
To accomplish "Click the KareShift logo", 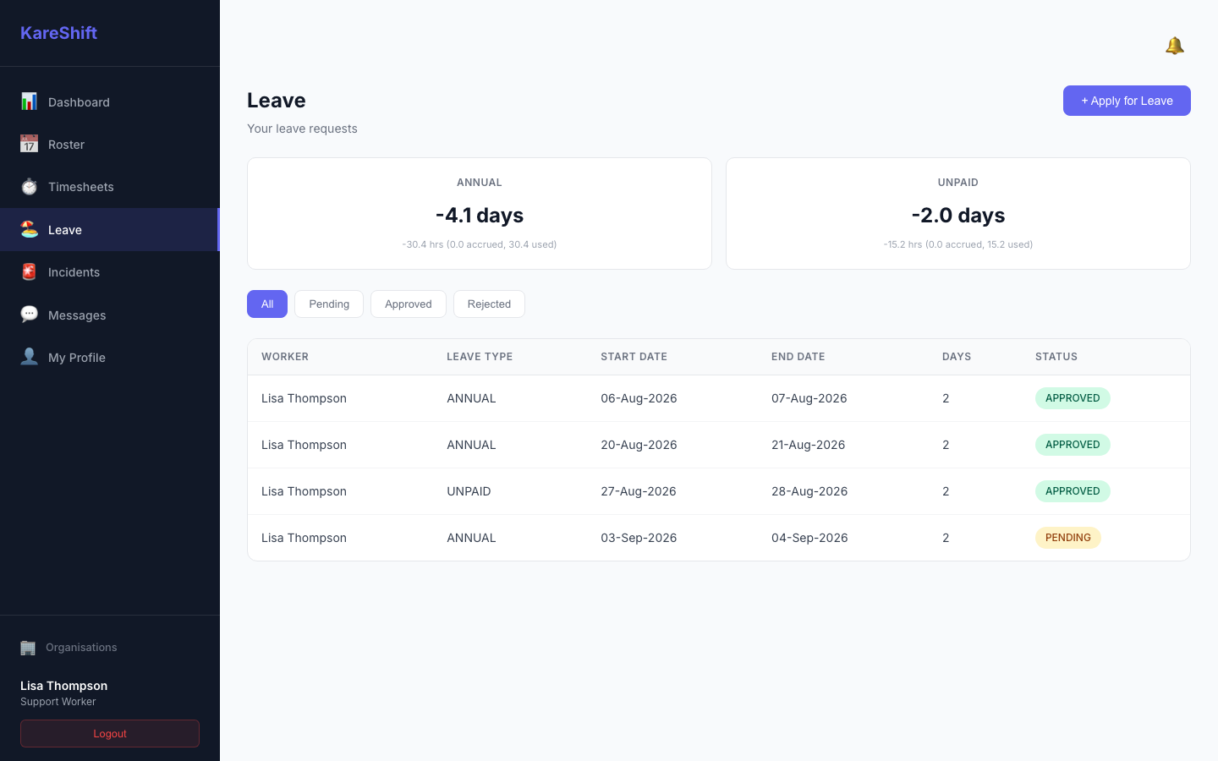I will coord(58,33).
